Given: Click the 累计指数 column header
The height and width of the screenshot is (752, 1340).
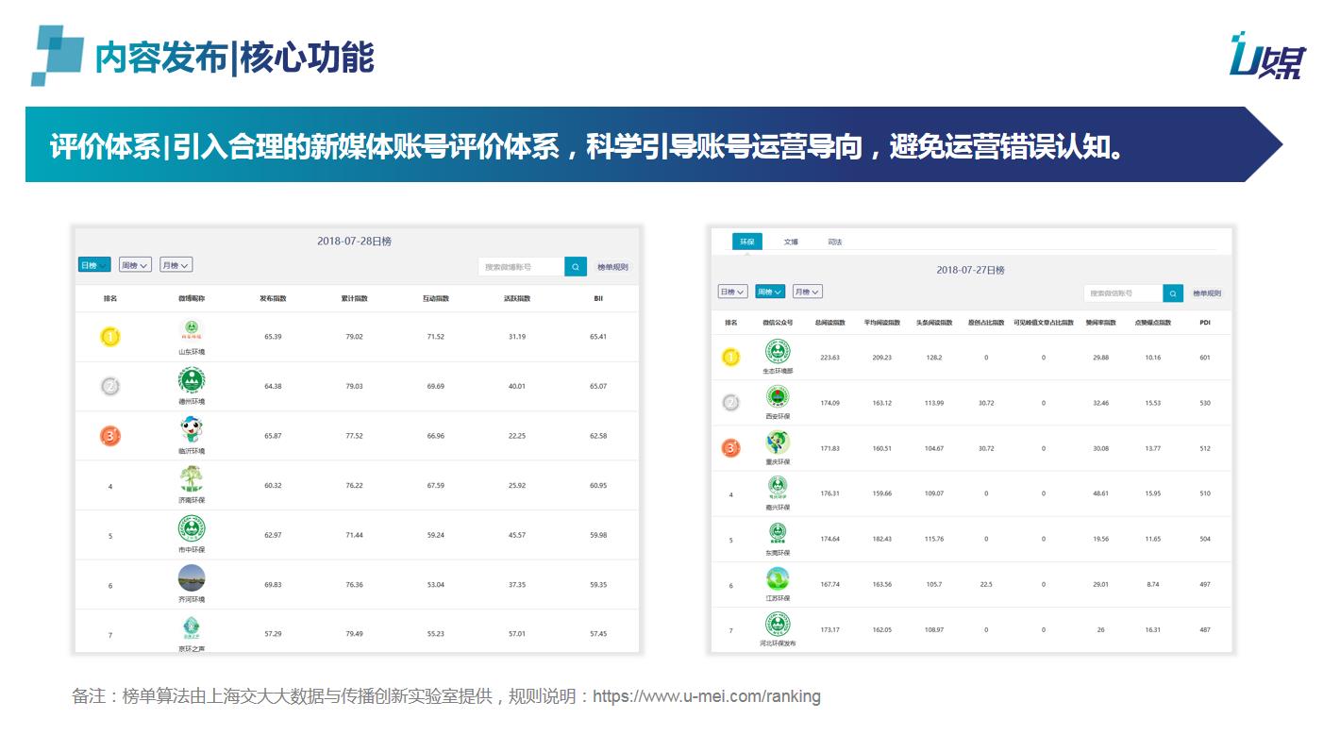Looking at the screenshot, I should point(354,298).
